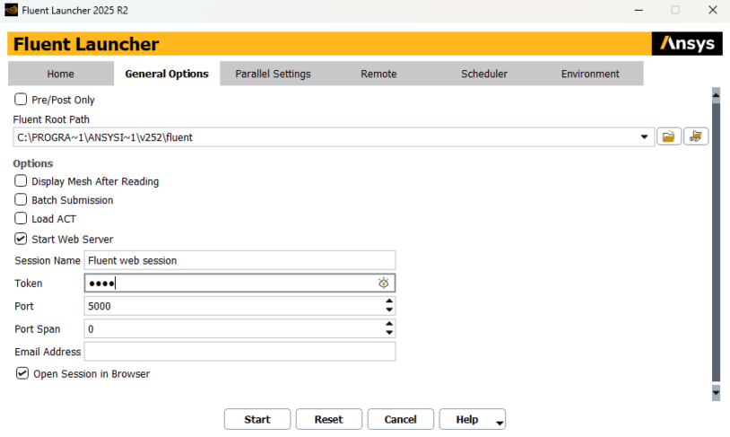Browse for Fluent root path folder icon
The image size is (730, 437).
[668, 136]
